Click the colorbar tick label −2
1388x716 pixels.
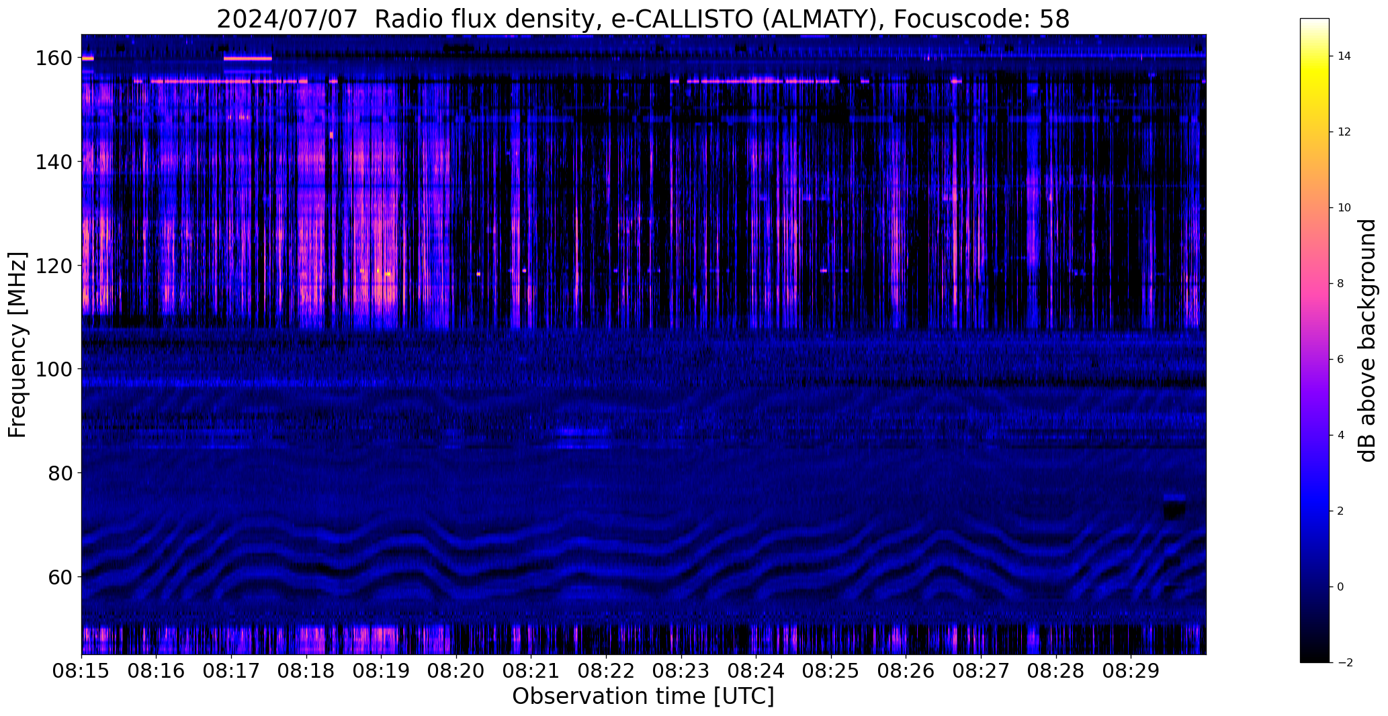coord(1345,662)
